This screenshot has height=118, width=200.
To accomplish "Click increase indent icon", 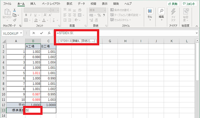I will pyautogui.click(x=70, y=20).
